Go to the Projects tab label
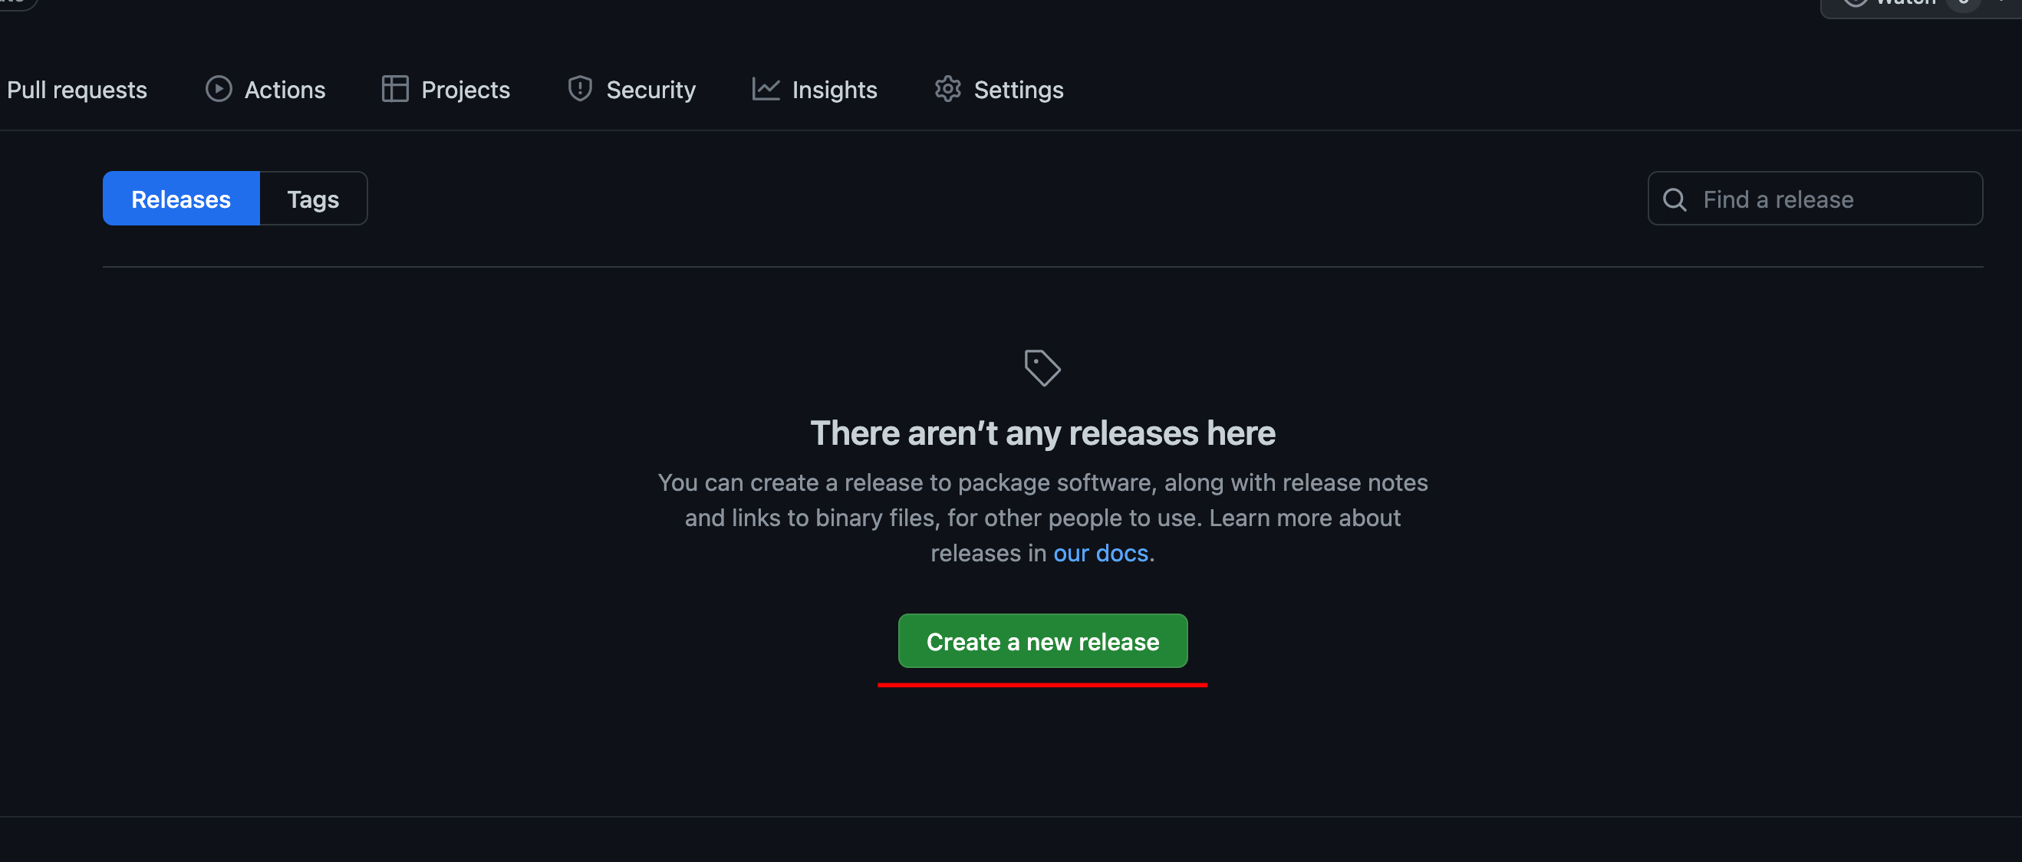The width and height of the screenshot is (2022, 862). click(x=466, y=90)
